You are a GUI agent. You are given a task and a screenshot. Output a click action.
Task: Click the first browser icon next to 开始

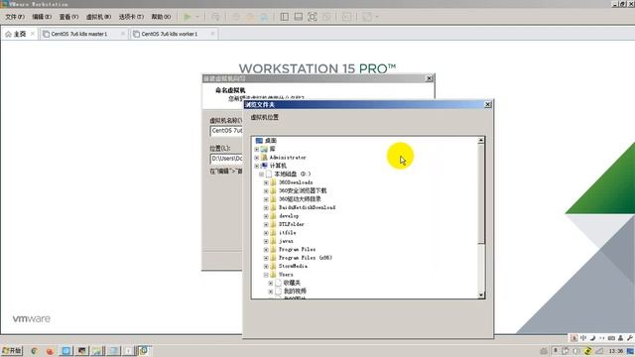coord(35,351)
